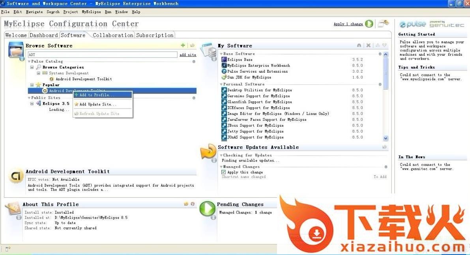Click the pulse logo in the right panel

click(413, 24)
